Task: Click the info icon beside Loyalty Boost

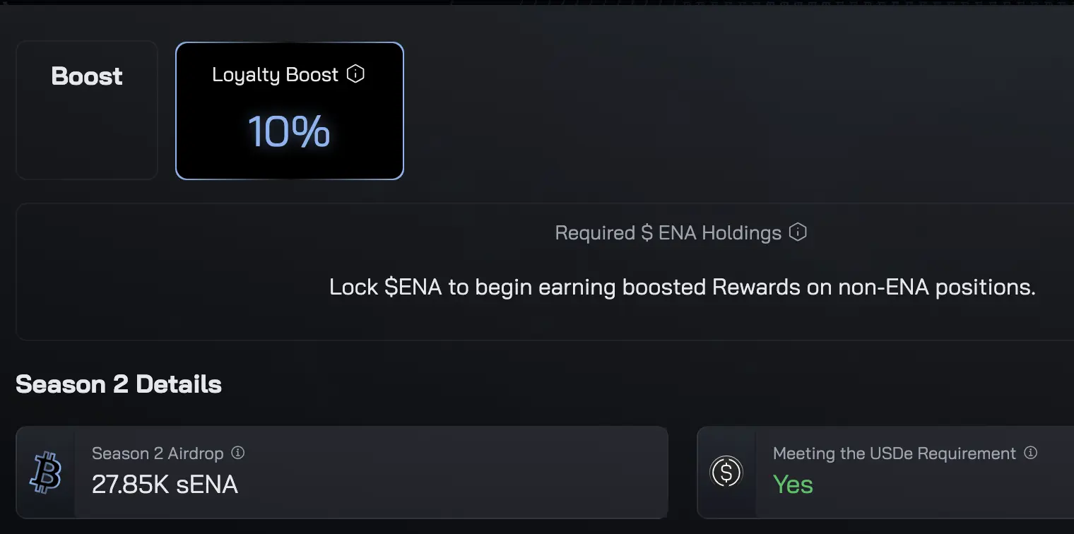Action: (355, 74)
